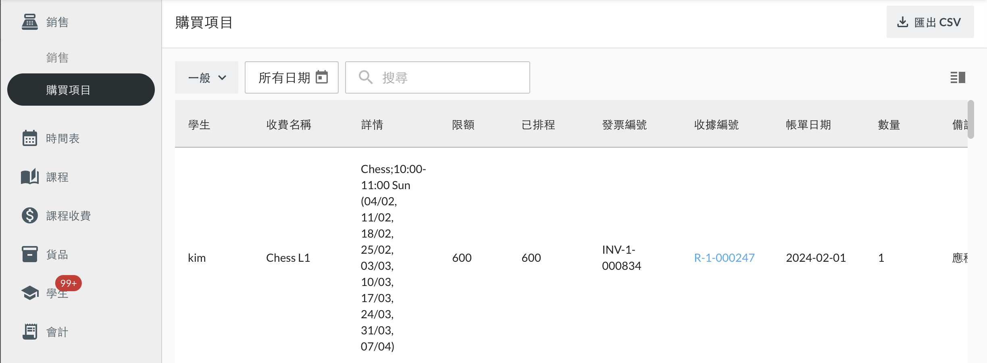Click the 數量 column header
This screenshot has height=363, width=987.
(x=889, y=125)
